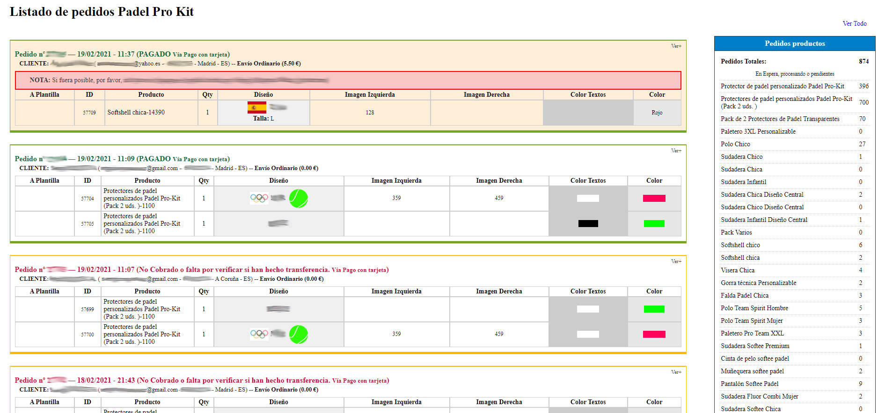Select 'Falda Padel Chica' in sidebar
The width and height of the screenshot is (878, 413).
point(795,295)
